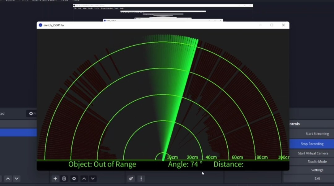Click the 80cm range label
This screenshot has width=334, height=186.
click(262, 157)
